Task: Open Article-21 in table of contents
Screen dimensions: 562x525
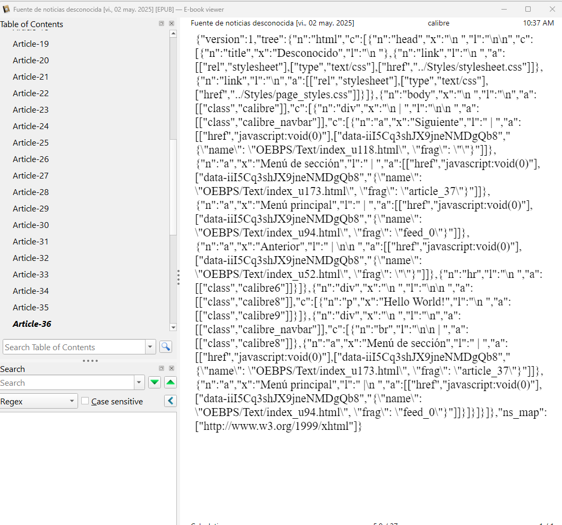Action: tap(31, 77)
